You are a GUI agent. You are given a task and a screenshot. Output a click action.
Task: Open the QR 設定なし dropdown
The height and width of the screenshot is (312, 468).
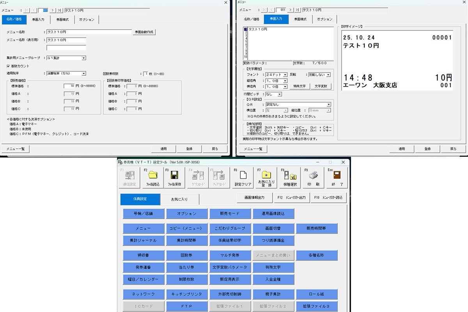point(329,105)
